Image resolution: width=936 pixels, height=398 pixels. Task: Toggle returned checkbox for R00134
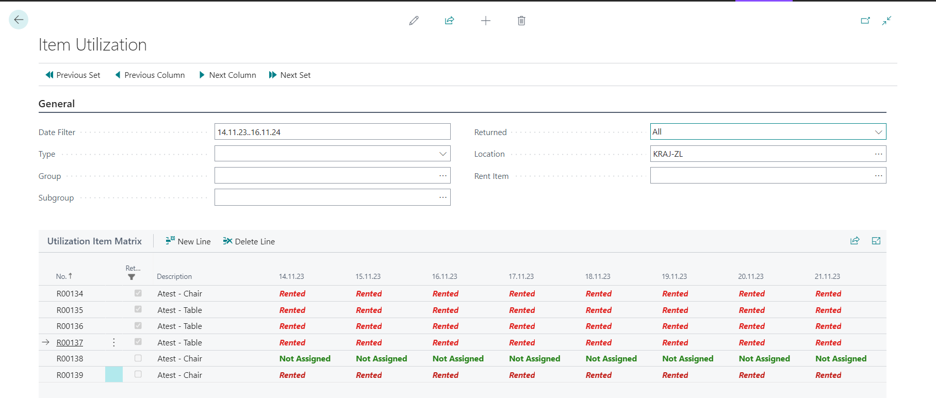[138, 293]
